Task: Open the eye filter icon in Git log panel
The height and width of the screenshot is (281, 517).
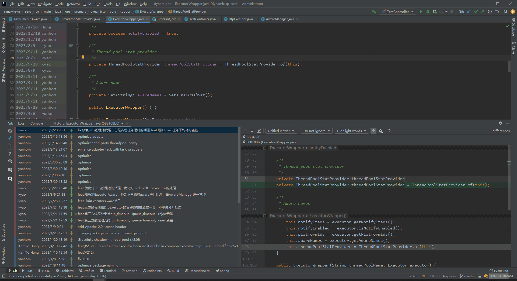Action: [10, 161]
